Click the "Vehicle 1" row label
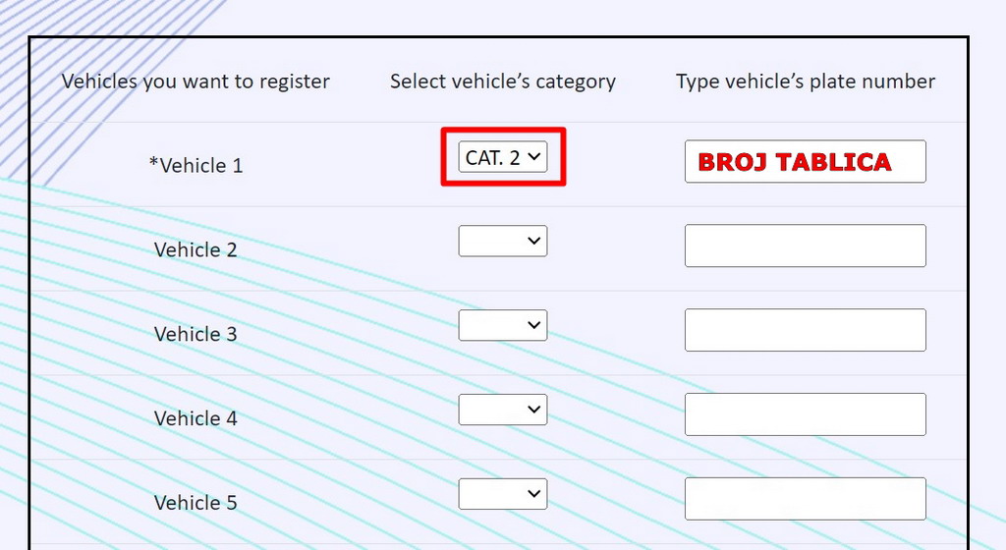The image size is (1006, 550). (x=200, y=165)
